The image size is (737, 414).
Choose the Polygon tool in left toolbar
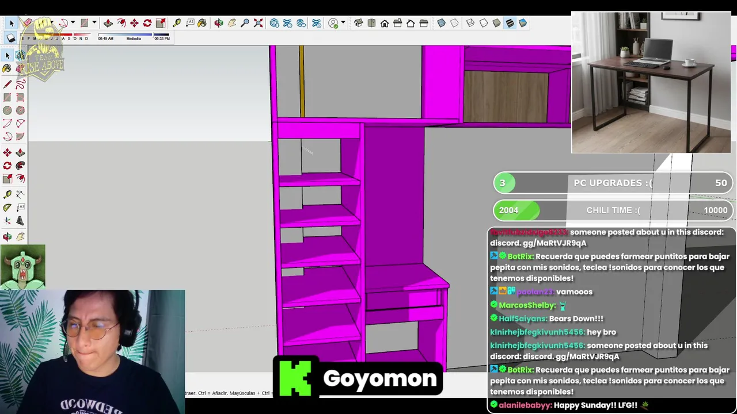[20, 110]
